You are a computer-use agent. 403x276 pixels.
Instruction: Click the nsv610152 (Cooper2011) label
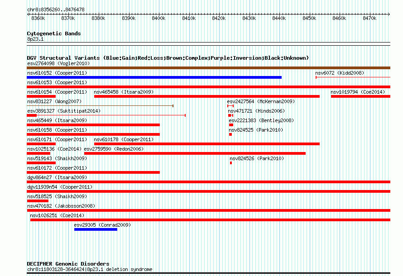pos(57,73)
